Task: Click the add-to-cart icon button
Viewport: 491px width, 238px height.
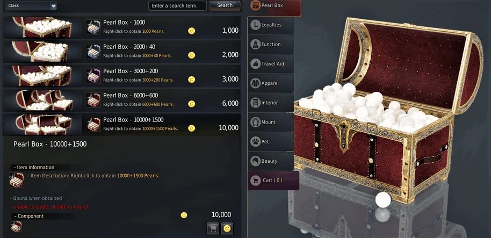Action: pyautogui.click(x=213, y=229)
